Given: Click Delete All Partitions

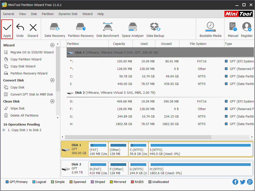Looking at the screenshot, I should 21,115.
